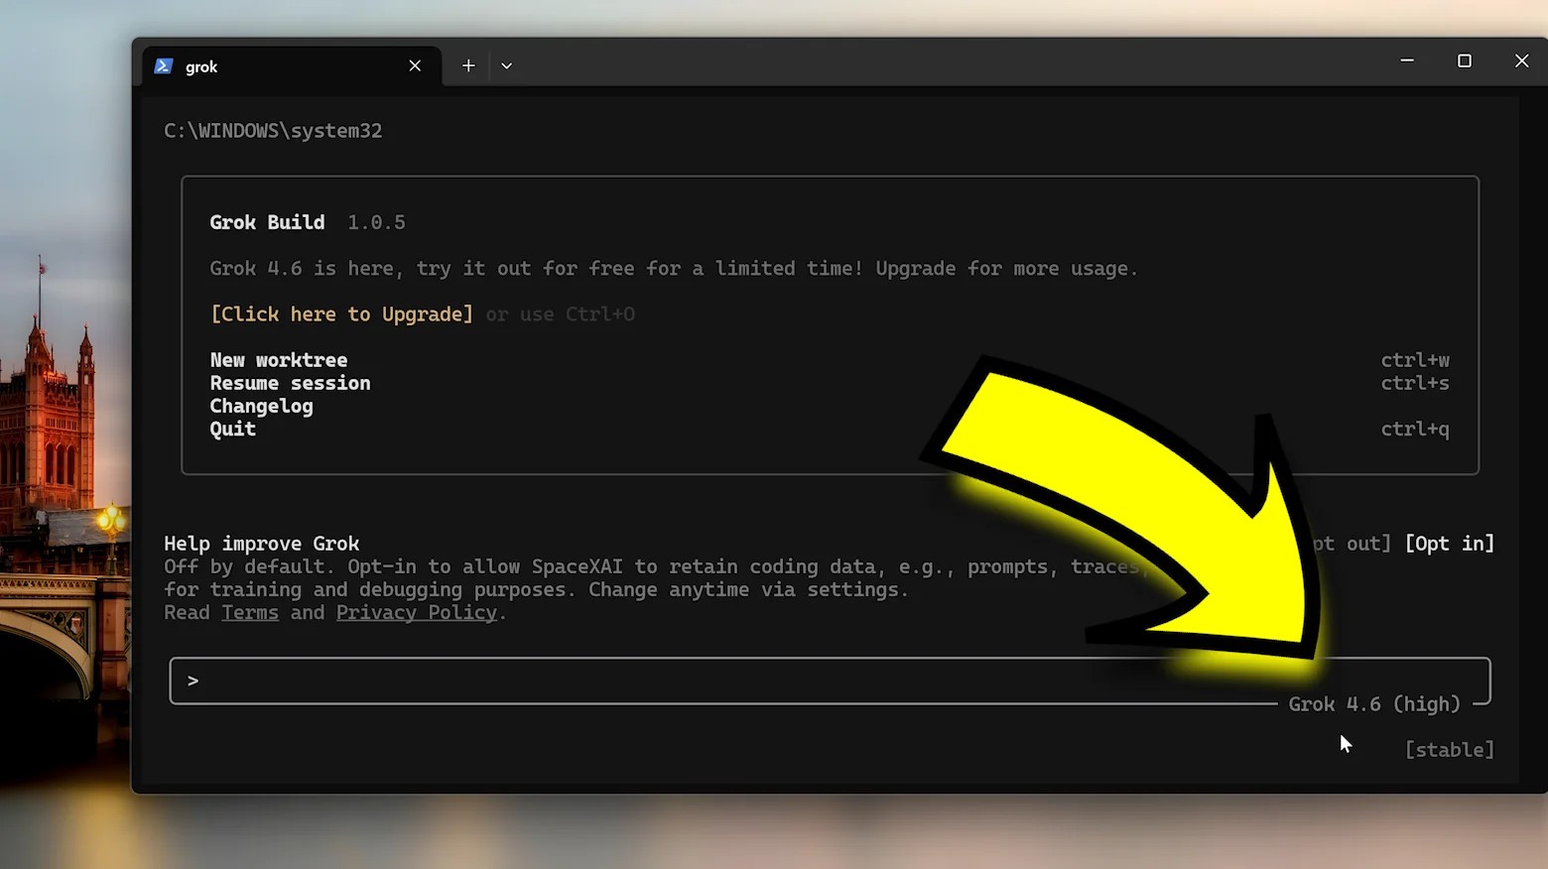This screenshot has width=1548, height=869.
Task: Select the grok terminal tab
Action: (292, 66)
